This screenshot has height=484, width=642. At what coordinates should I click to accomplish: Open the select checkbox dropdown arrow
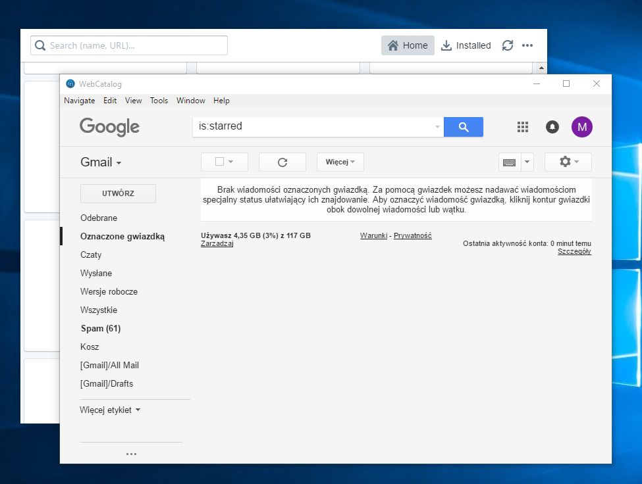point(230,162)
